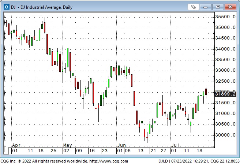Click the small white box at axis corner
The width and height of the screenshot is (240, 164).
[6, 150]
